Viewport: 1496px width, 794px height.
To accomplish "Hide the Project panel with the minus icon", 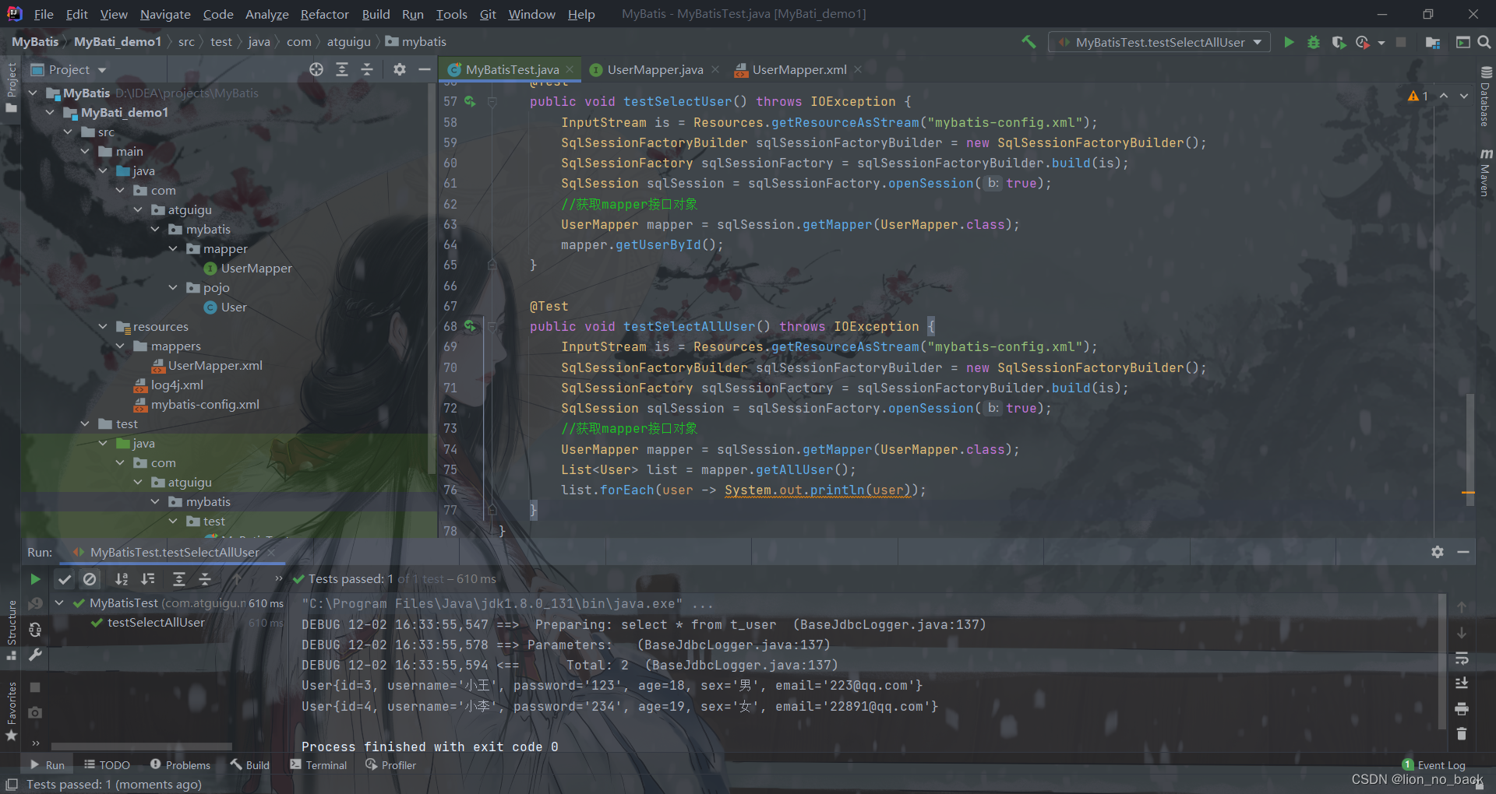I will coord(425,69).
